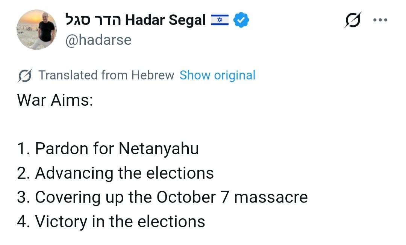Open the @hadarse handle link
Viewport: 406px width, 245px height.
pyautogui.click(x=98, y=40)
